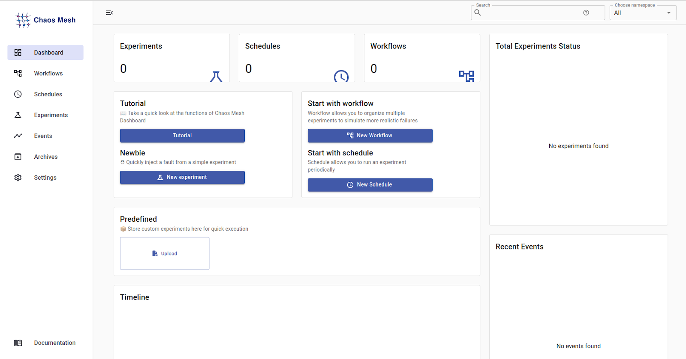Click the blue Tutorial button

[182, 136]
